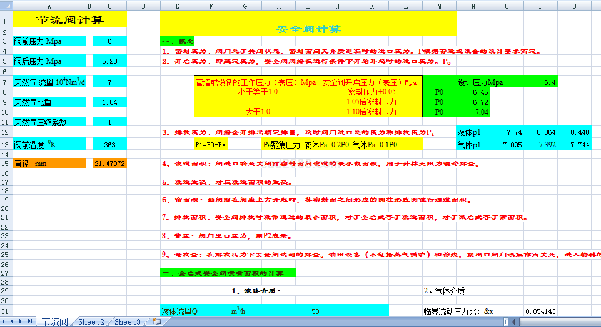
Task: Open the Sheet2 tab
Action: pos(91,321)
